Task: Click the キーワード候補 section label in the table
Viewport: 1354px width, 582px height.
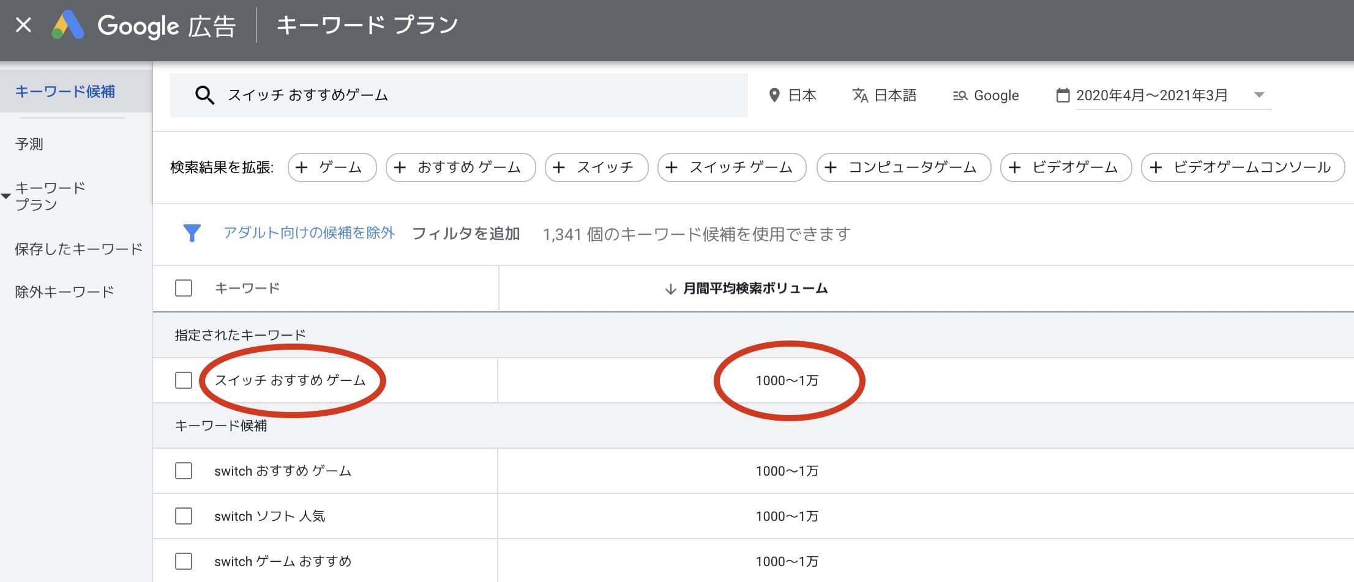Action: pos(221,425)
